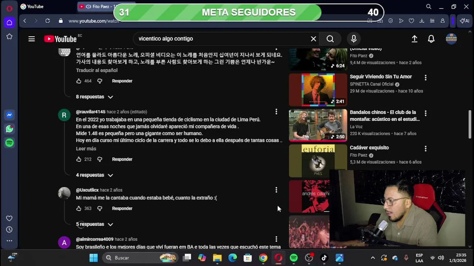Open the Opera sidebar bookmarks star
This screenshot has height=266, width=474.
tap(10, 37)
